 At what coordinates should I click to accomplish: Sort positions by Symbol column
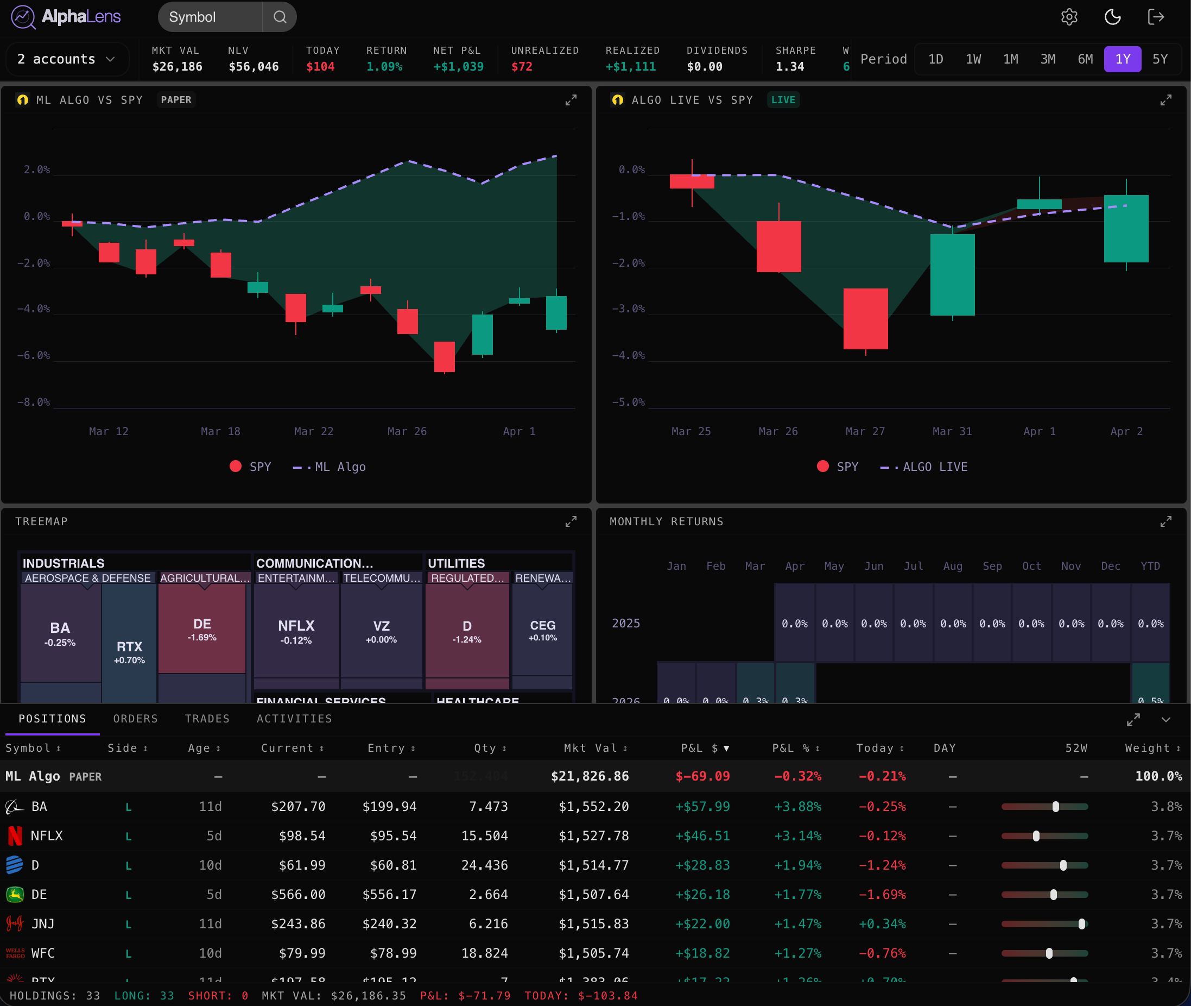[x=33, y=748]
